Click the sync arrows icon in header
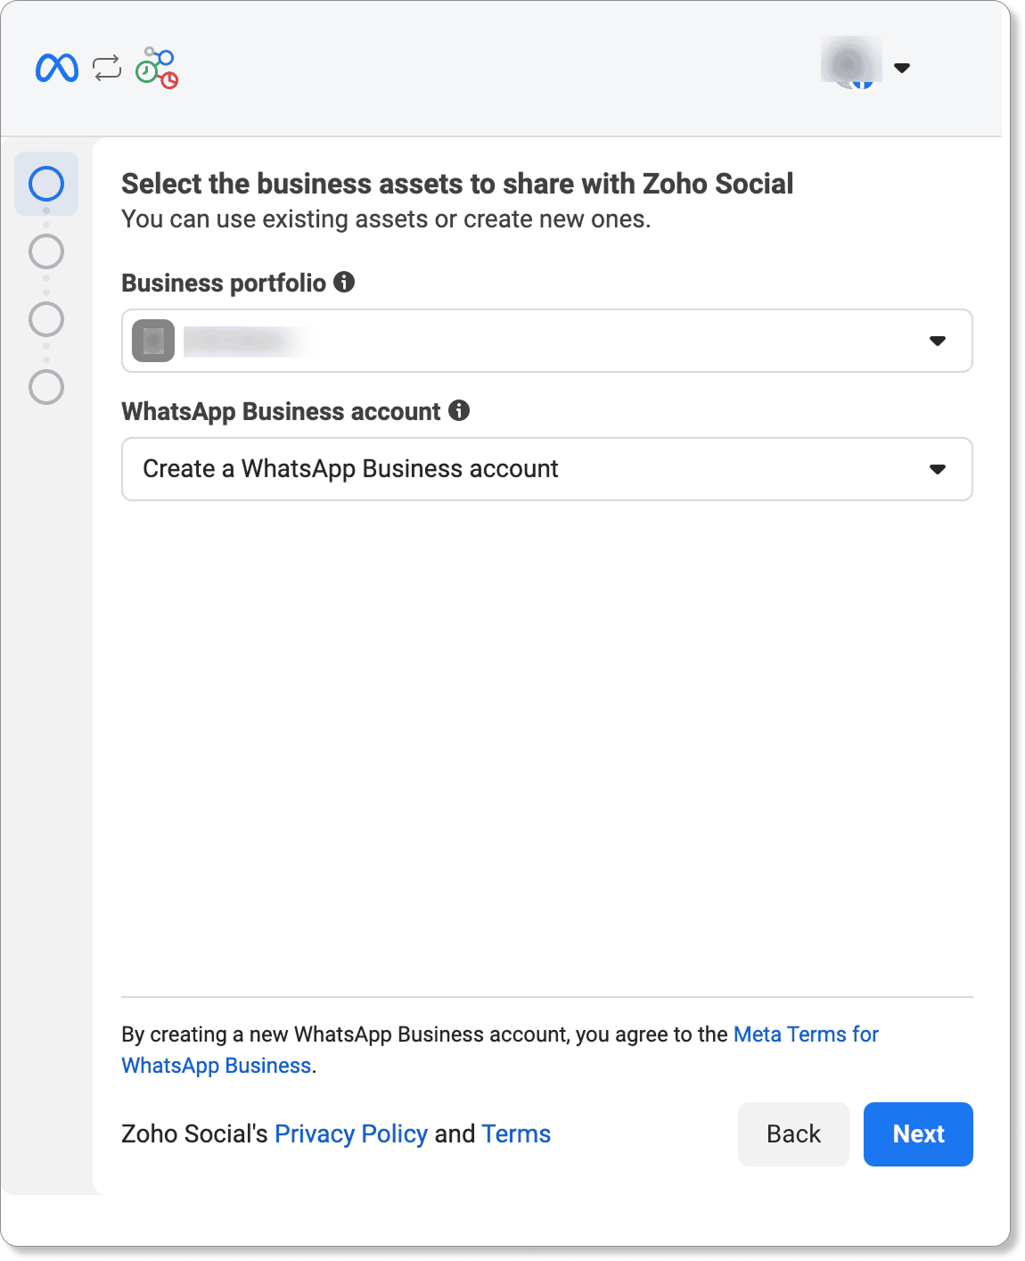The height and width of the screenshot is (1261, 1025). coord(107,68)
